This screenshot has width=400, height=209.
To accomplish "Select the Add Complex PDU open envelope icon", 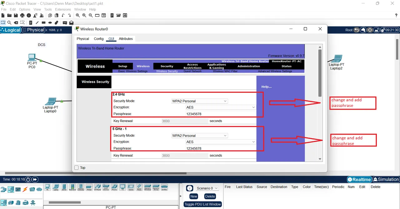I will pyautogui.click(x=71, y=23).
